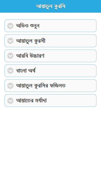101x180 pixels.
Task: Expand the আয়াতুল কুরসির ফজিলত section
Action: (x=50, y=85)
